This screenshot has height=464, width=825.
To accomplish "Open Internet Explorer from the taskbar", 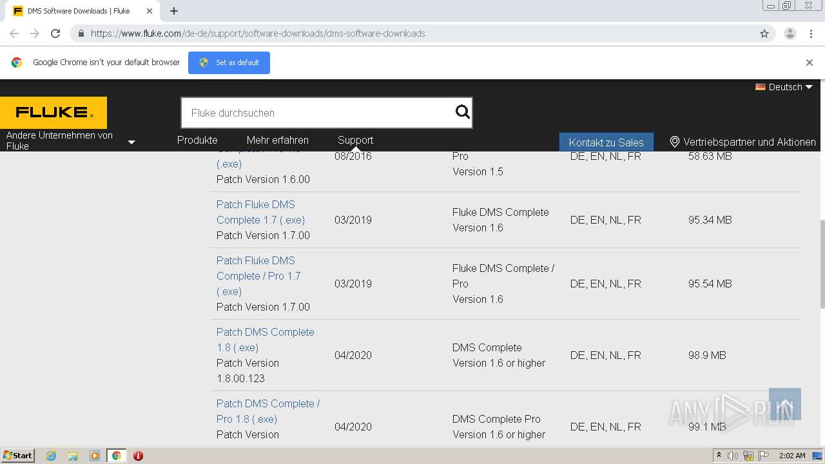I will tap(51, 456).
